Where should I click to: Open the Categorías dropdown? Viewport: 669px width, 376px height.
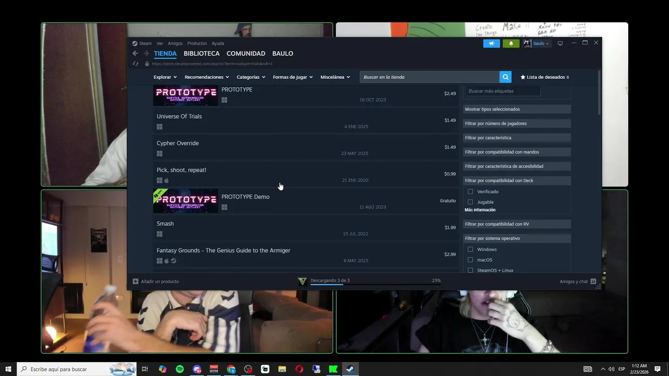pyautogui.click(x=251, y=77)
